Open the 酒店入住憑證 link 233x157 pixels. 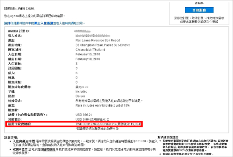pyautogui.click(x=44, y=23)
